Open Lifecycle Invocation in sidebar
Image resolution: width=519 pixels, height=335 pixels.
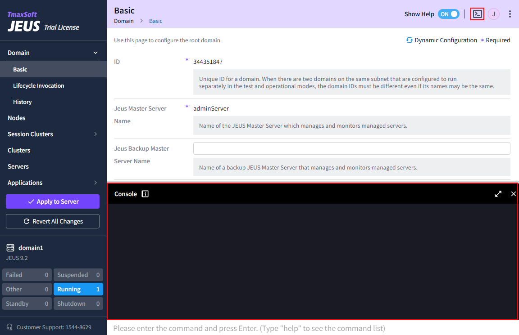coord(39,85)
